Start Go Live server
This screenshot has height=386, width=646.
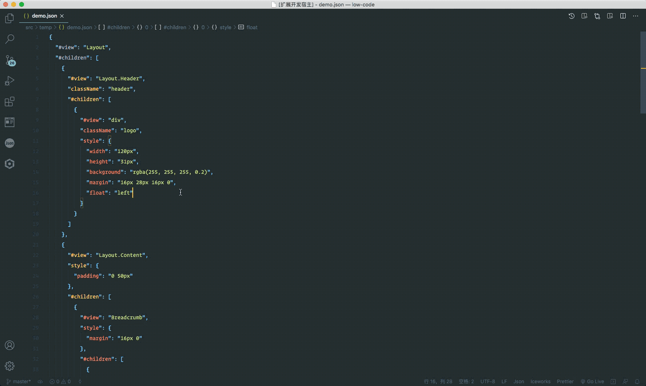tap(592, 382)
